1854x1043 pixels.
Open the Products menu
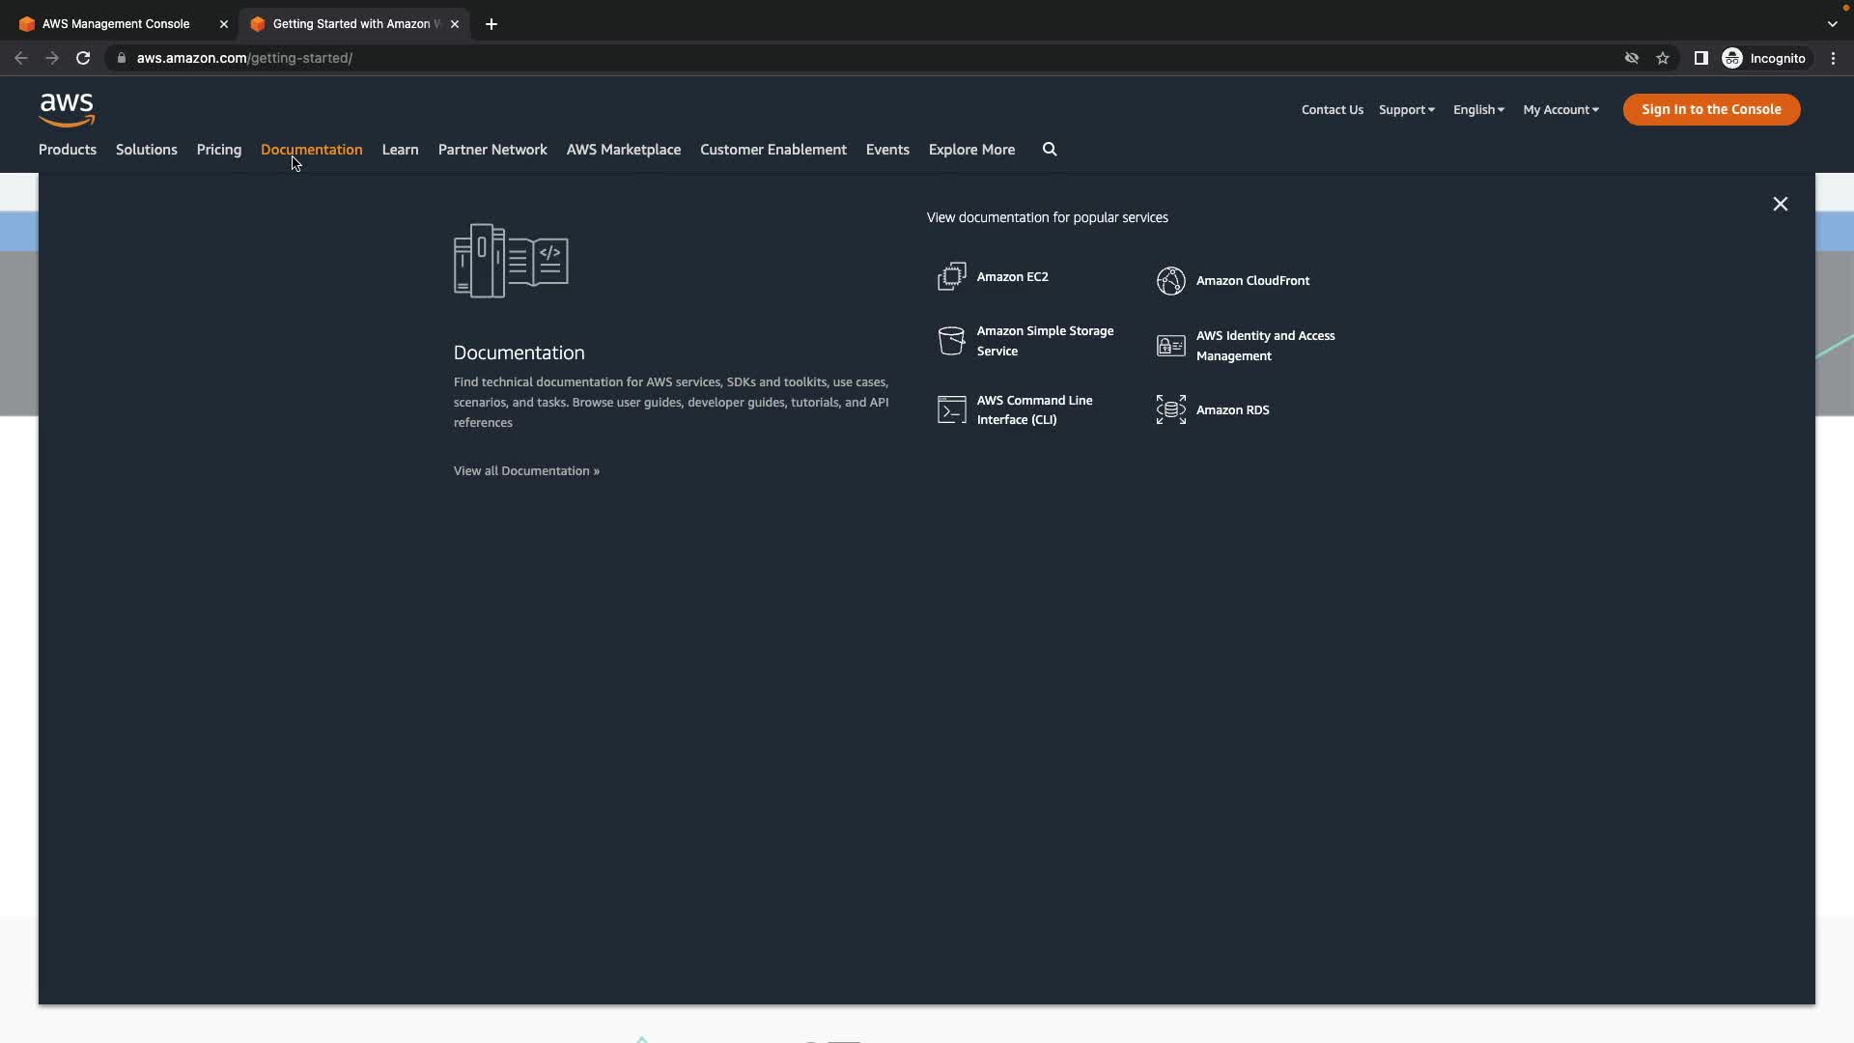click(68, 150)
